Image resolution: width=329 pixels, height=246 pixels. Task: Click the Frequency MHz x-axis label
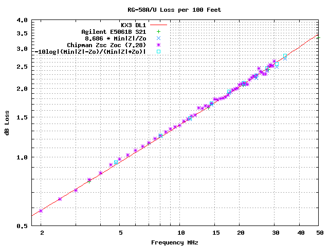tap(175, 242)
